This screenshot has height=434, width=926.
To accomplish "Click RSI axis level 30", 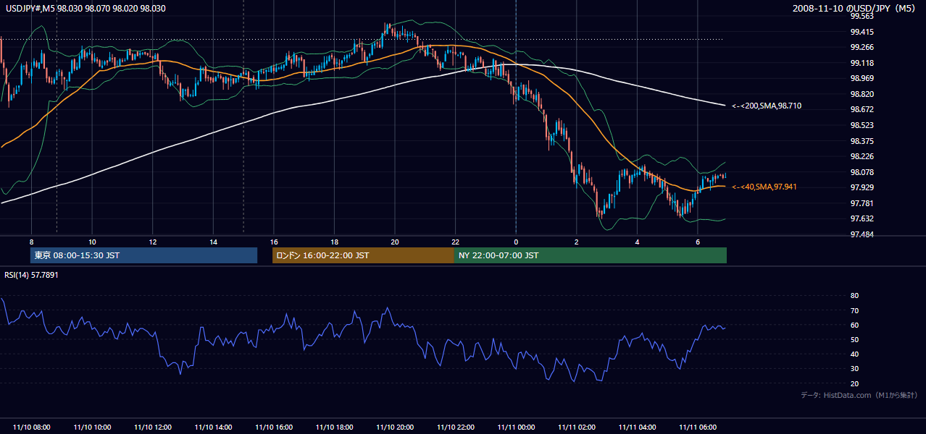I will point(854,369).
